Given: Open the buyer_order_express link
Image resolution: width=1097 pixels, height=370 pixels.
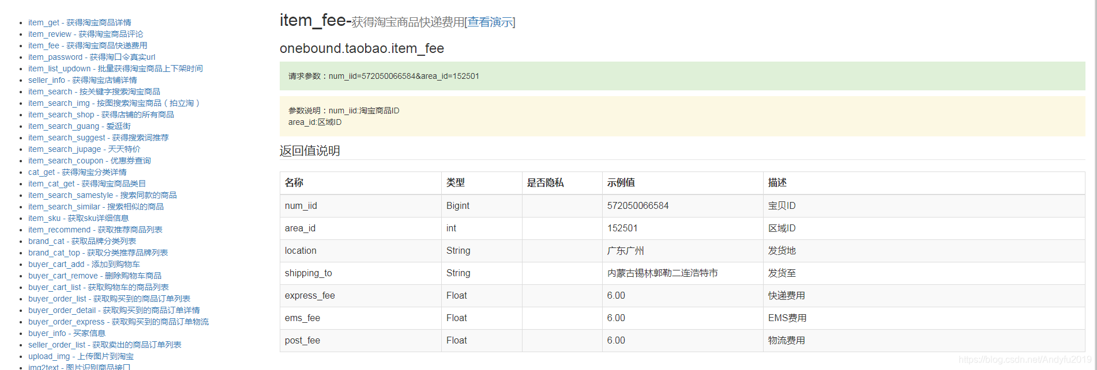Looking at the screenshot, I should (118, 322).
